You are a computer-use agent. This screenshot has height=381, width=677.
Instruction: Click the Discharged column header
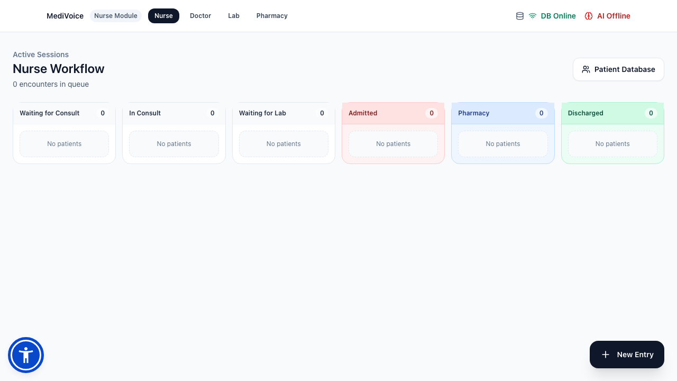point(612,113)
